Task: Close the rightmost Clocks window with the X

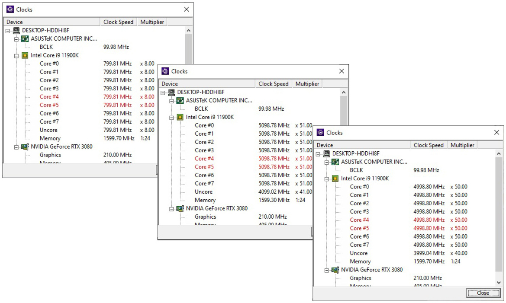Action: [496, 133]
